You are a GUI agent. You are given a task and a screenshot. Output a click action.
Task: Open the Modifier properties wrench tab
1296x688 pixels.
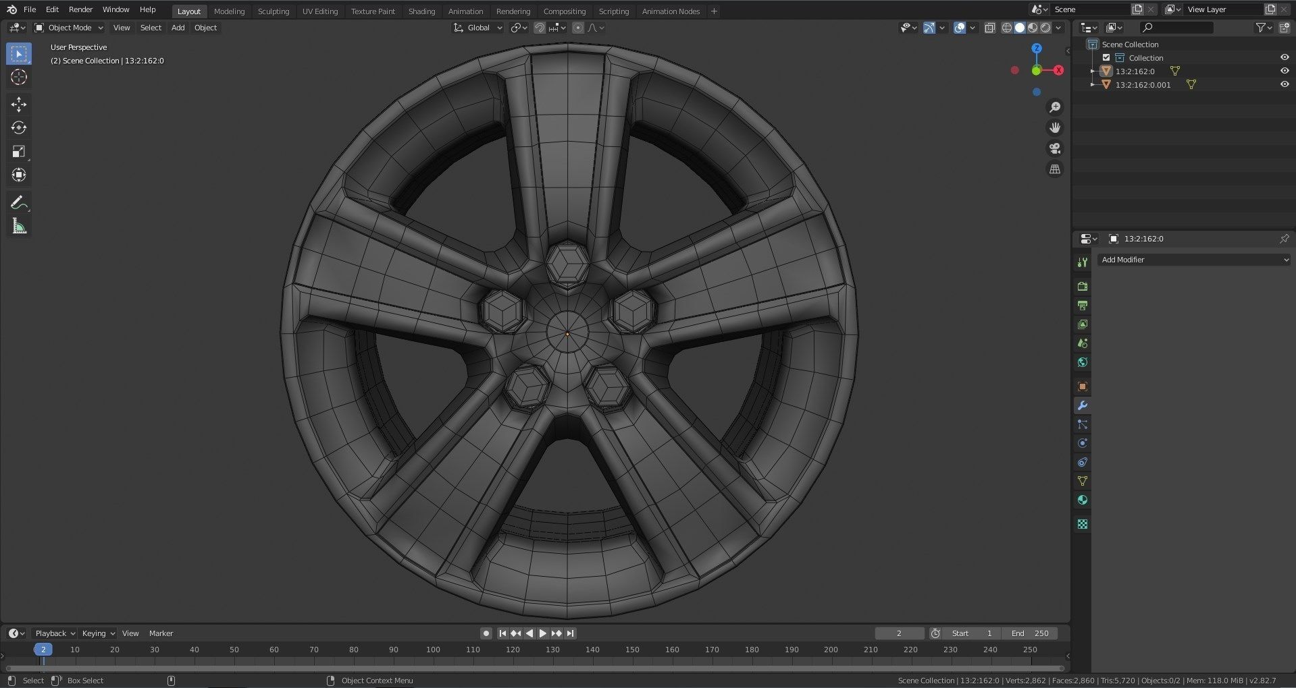[x=1083, y=405]
